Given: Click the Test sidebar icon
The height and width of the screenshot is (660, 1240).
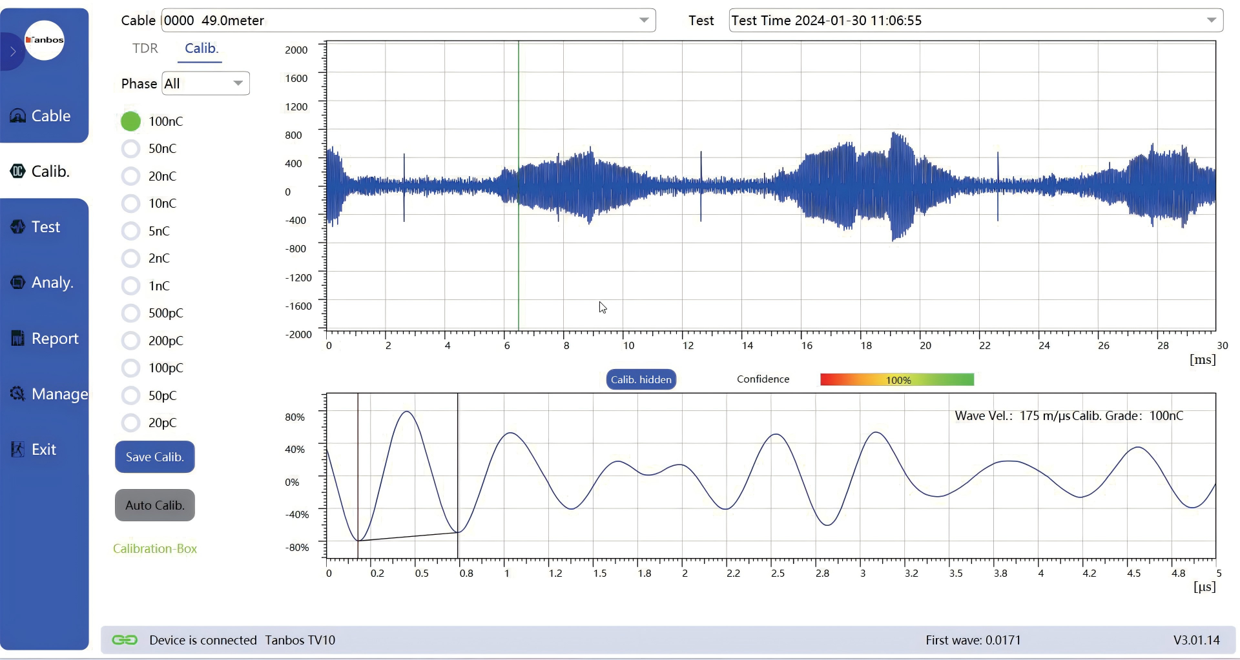Looking at the screenshot, I should point(18,227).
